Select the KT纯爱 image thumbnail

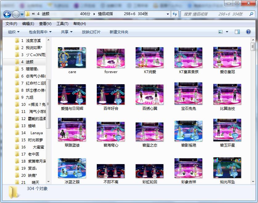point(149,58)
